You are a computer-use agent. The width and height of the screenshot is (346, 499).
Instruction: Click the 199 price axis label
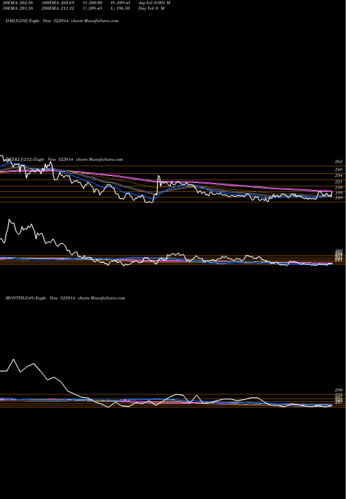(x=338, y=193)
